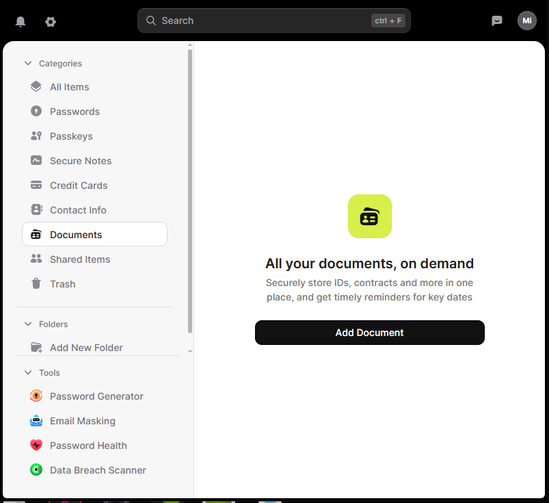Viewport: 549px width, 503px height.
Task: Click the Email Masking icon
Action: click(36, 421)
